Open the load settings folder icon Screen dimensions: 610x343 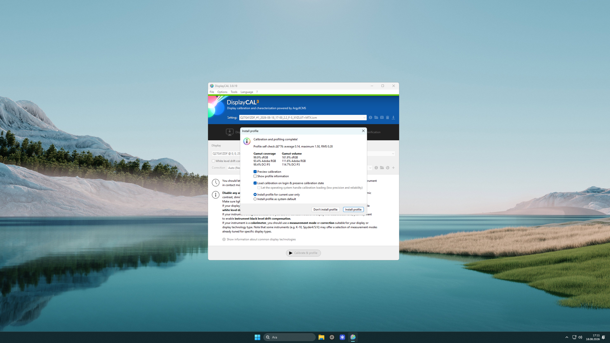pos(376,118)
